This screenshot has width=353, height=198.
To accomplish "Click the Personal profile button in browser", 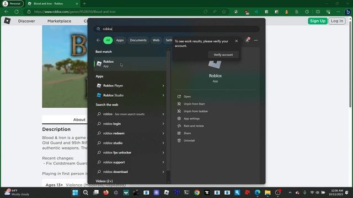I will pyautogui.click(x=13, y=4).
